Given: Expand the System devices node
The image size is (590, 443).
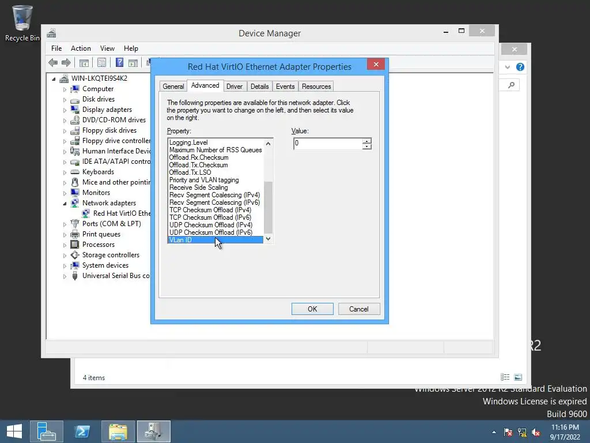Looking at the screenshot, I should pyautogui.click(x=65, y=266).
